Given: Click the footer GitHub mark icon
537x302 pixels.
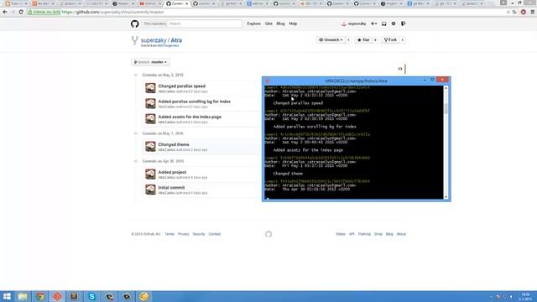Looking at the screenshot, I should pyautogui.click(x=268, y=234).
